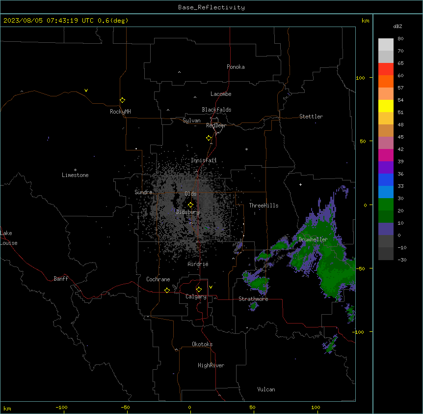Click the Limestone label
This screenshot has width=423, height=414.
point(75,175)
